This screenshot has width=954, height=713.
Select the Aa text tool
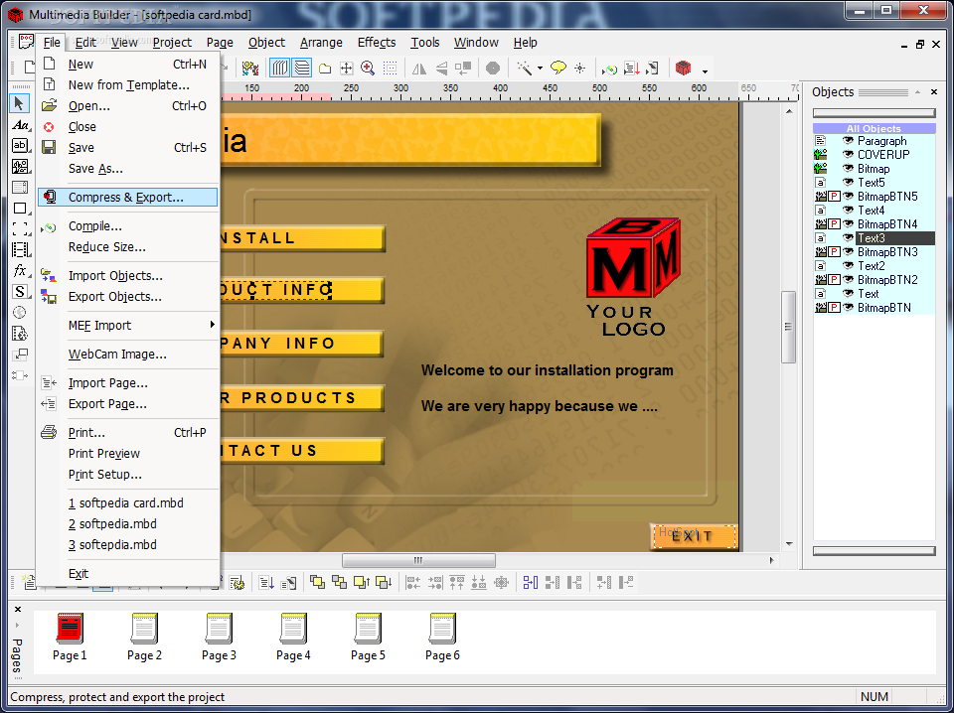20,125
